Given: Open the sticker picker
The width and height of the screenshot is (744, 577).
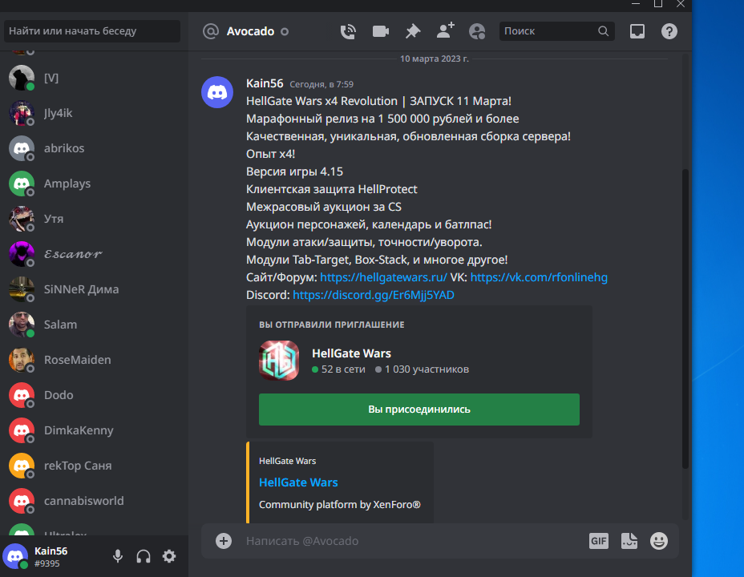Looking at the screenshot, I should pos(629,541).
